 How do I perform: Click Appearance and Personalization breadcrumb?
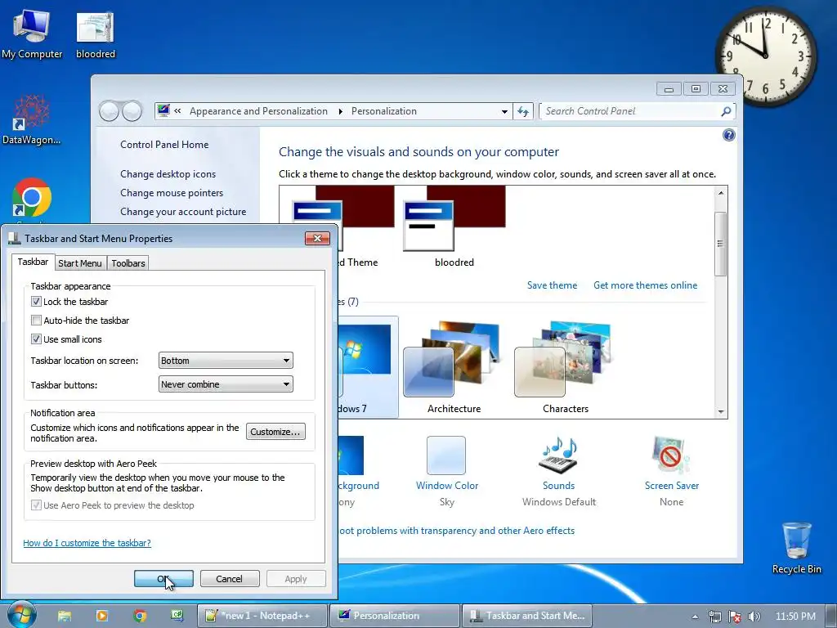[258, 111]
